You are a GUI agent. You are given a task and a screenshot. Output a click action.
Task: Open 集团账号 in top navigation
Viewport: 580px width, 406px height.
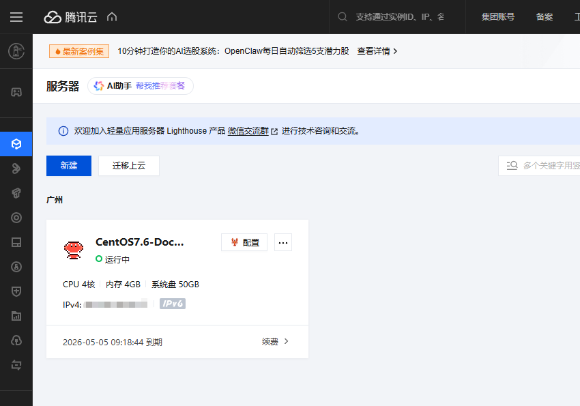click(497, 17)
